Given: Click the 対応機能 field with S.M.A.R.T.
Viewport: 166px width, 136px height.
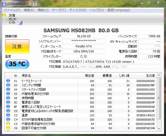Looking at the screenshot, I should point(112,67).
